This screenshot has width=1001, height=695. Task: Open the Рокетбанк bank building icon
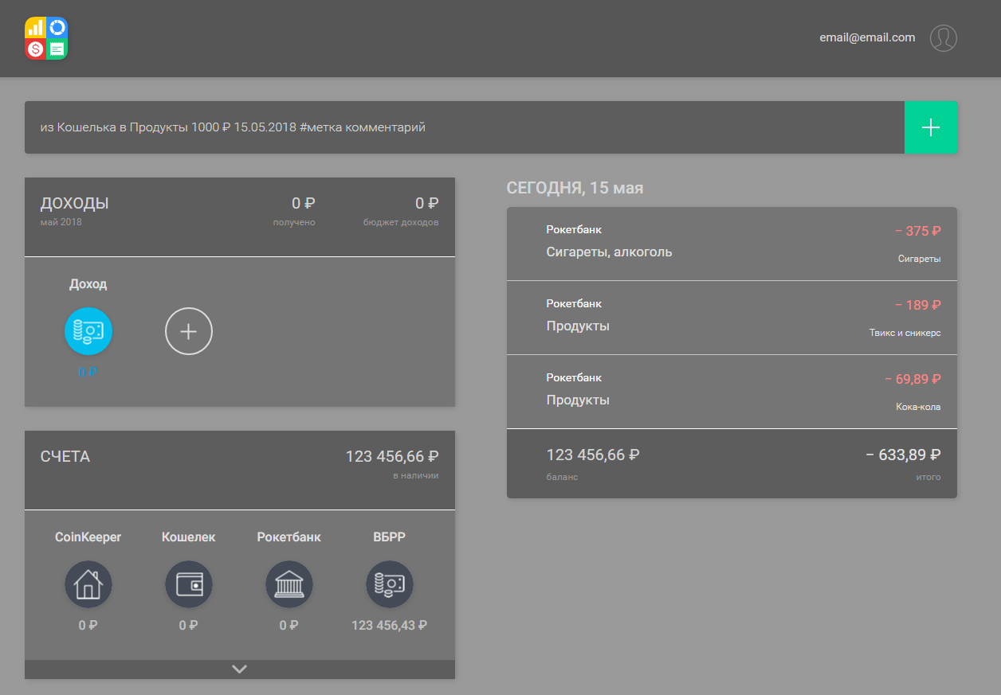pyautogui.click(x=289, y=584)
